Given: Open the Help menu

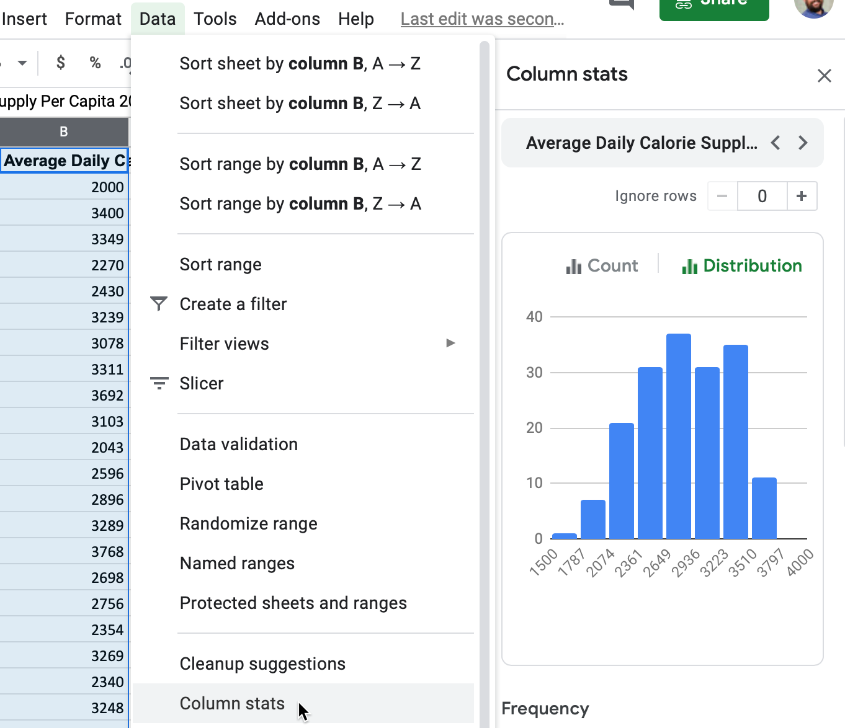Looking at the screenshot, I should coord(356,19).
